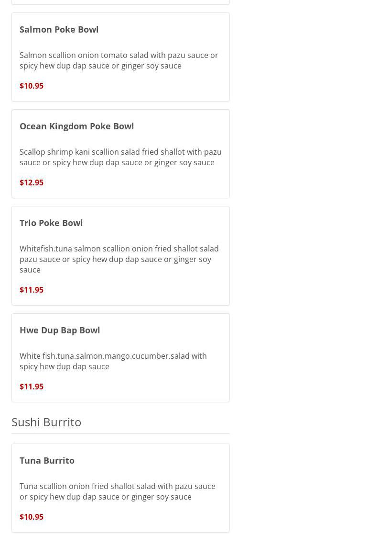Open the Hwe Dup Bap Bowl title
This screenshot has height=535, width=368.
tap(60, 330)
